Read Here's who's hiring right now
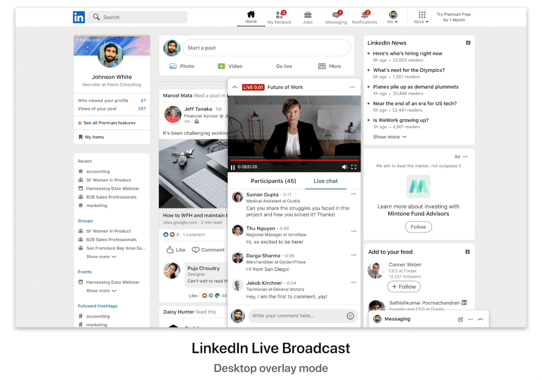Screen dimensions: 542x380 (x=407, y=54)
